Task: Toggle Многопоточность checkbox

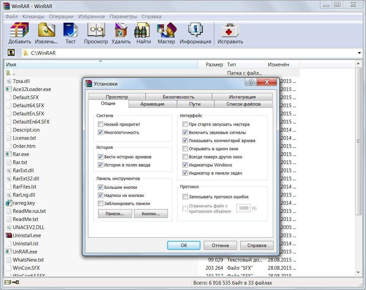Action: [x=100, y=132]
